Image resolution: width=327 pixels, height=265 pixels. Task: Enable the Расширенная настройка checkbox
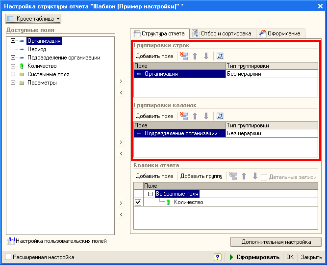pyautogui.click(x=8, y=257)
